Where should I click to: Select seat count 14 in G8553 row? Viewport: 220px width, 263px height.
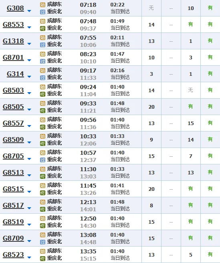click(151, 25)
